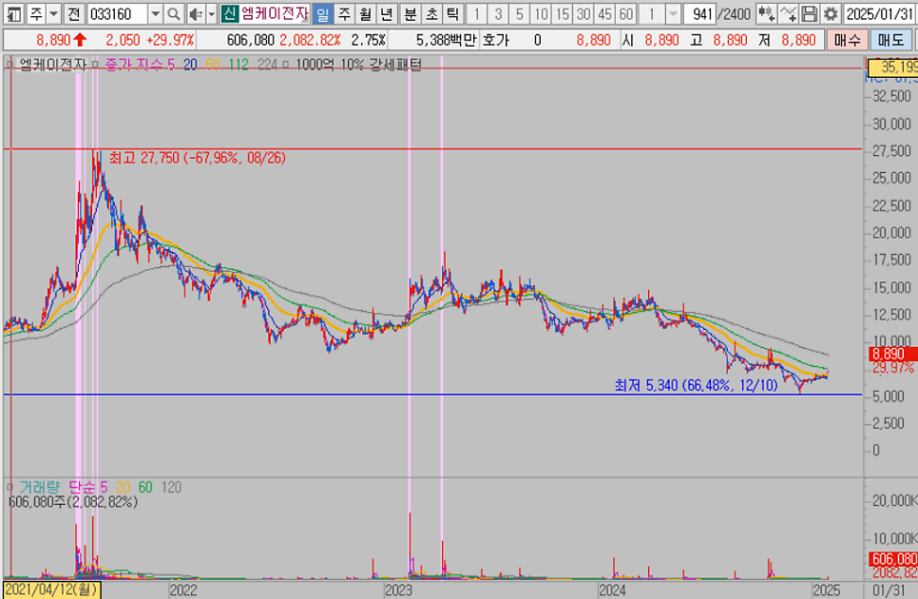Click 호가 label in quote bar
The width and height of the screenshot is (918, 599).
click(x=496, y=40)
